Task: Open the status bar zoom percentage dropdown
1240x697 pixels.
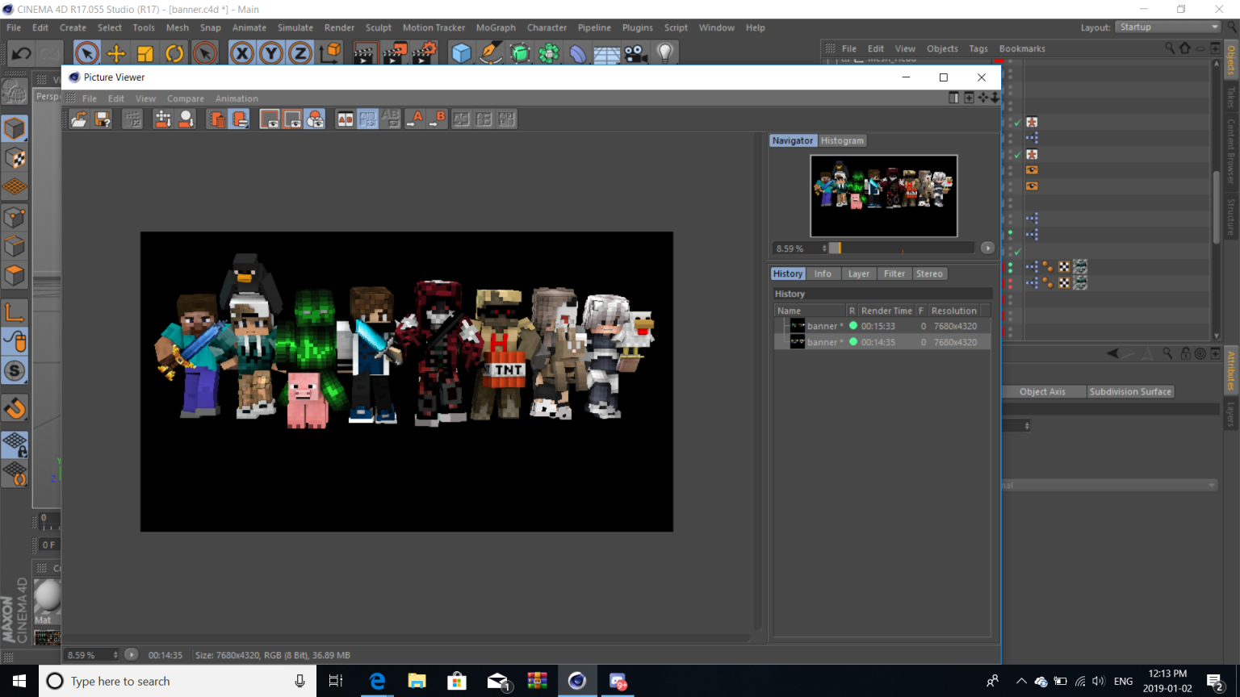Action: coord(115,655)
